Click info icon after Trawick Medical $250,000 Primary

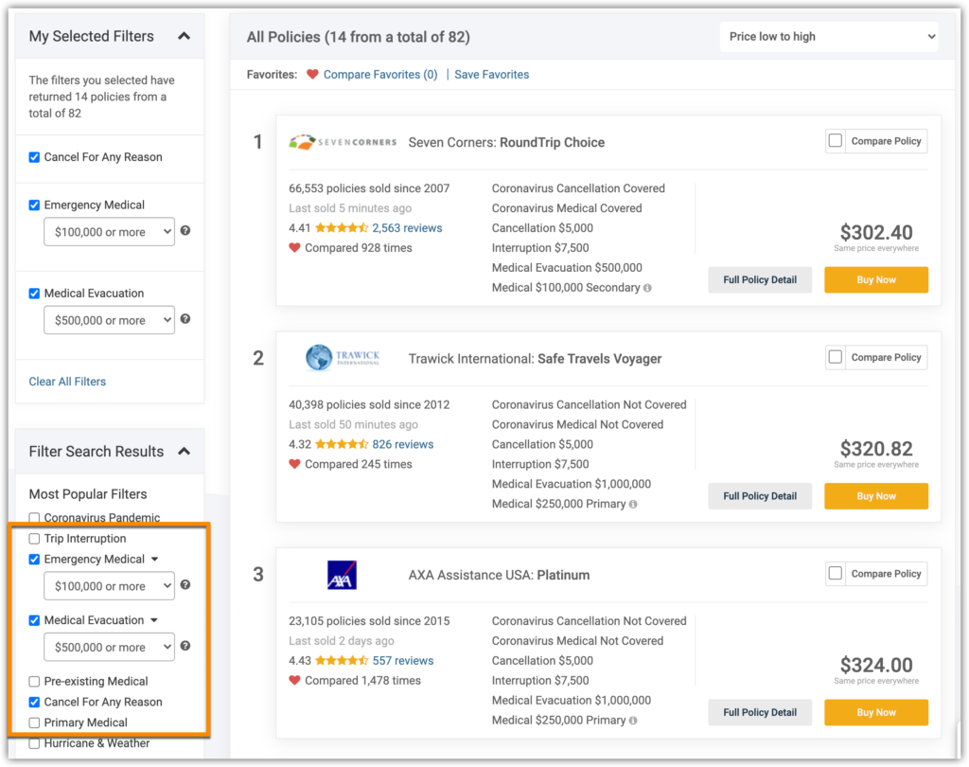coord(633,504)
